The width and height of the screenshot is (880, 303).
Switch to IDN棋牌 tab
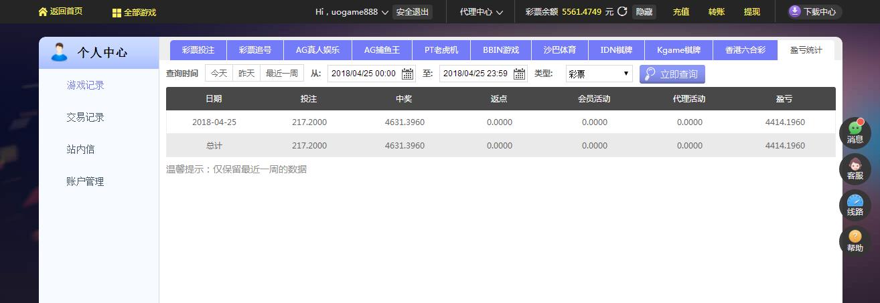tap(615, 50)
